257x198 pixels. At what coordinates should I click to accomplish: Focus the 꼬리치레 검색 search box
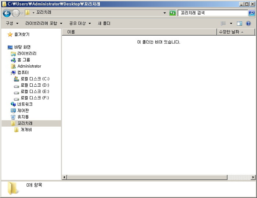(x=213, y=13)
